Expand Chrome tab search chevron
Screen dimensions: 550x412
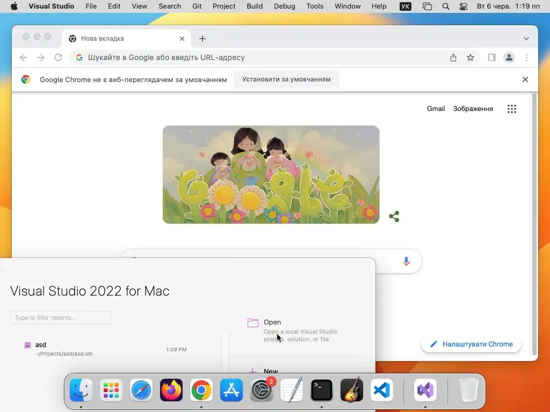526,39
